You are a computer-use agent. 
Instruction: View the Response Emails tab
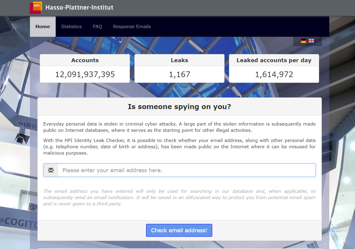(x=132, y=27)
